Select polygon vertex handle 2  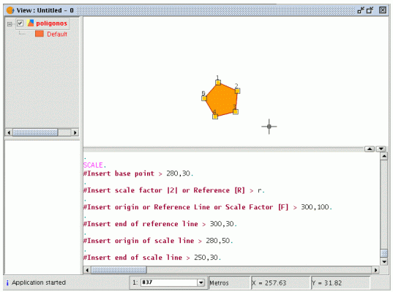(237, 91)
